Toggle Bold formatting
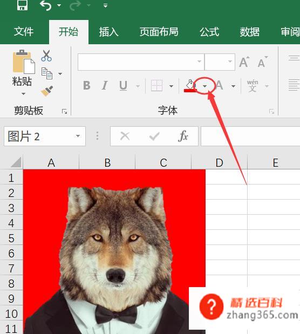300x334 pixels. 87,86
